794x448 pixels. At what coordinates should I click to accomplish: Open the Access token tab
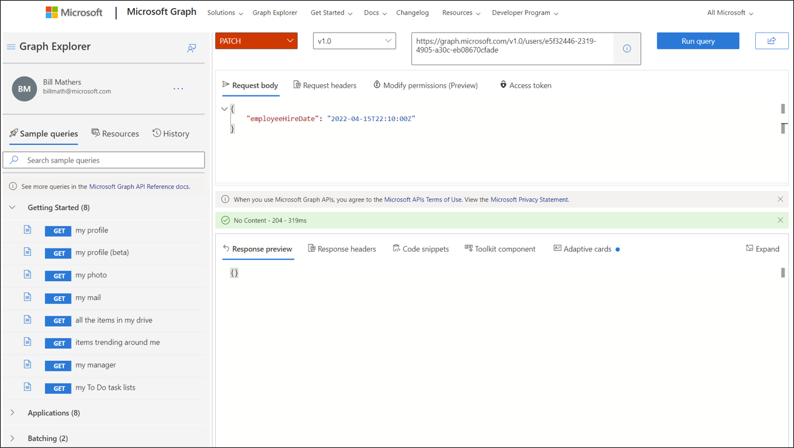click(526, 85)
